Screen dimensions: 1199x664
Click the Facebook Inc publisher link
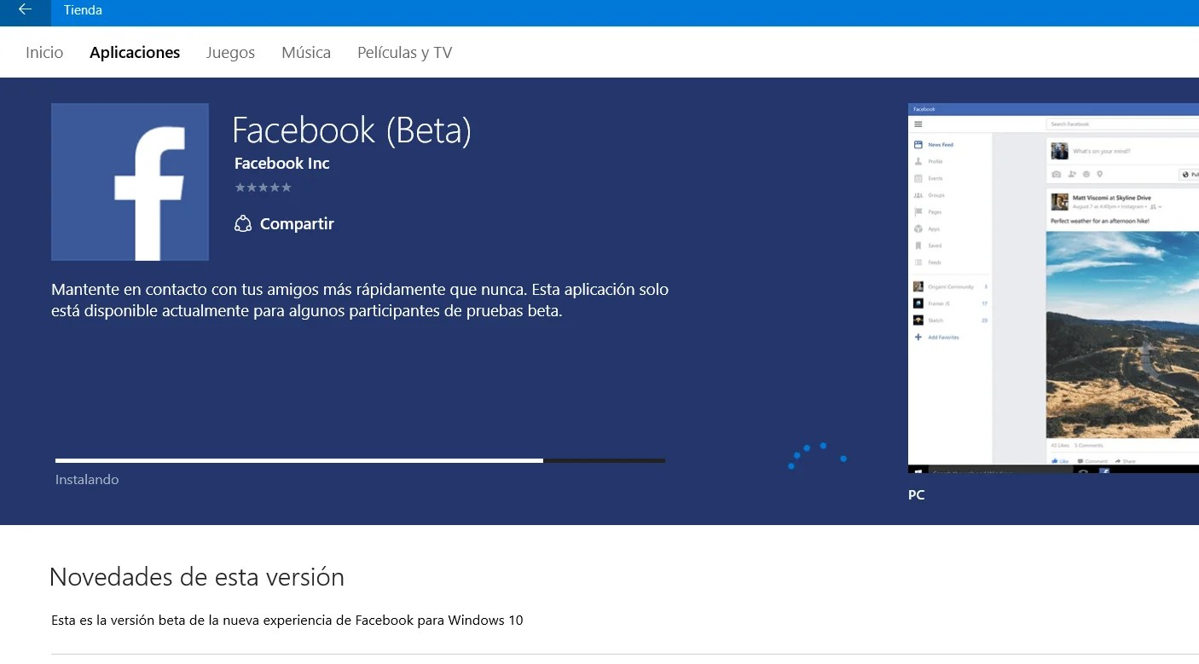(281, 163)
